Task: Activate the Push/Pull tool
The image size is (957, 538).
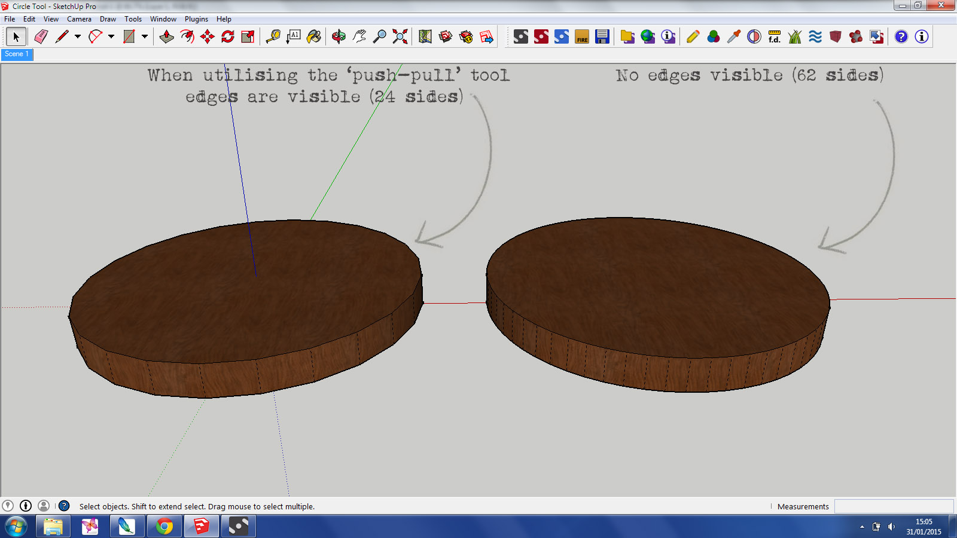Action: pyautogui.click(x=166, y=37)
